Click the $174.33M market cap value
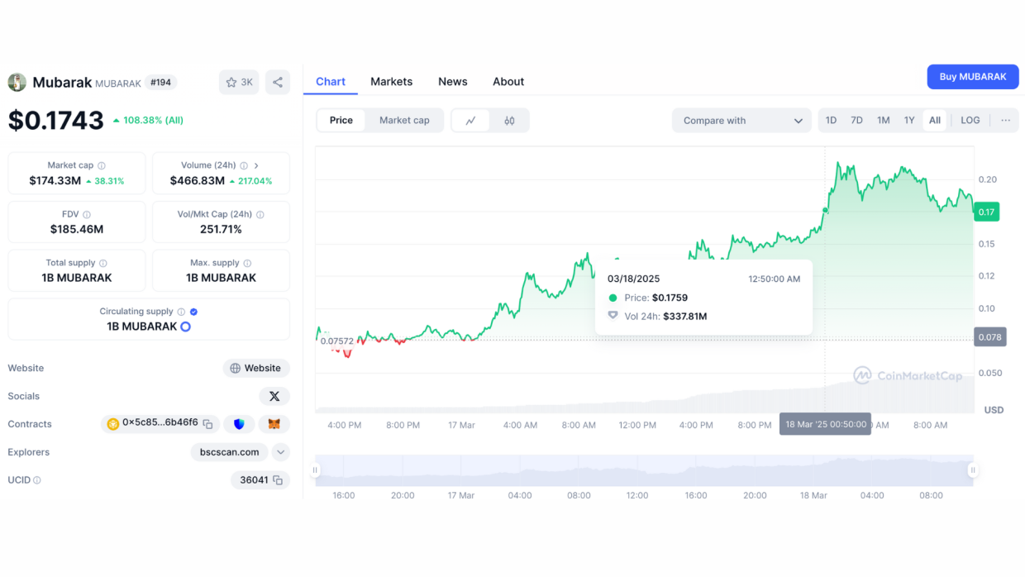The image size is (1025, 577). (55, 180)
